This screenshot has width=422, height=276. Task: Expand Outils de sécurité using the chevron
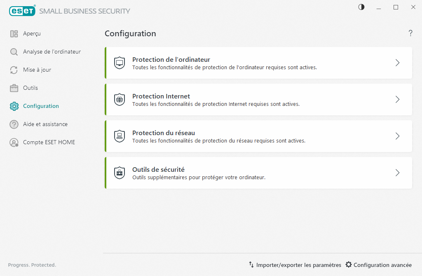(397, 173)
